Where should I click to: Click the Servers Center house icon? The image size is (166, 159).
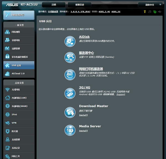[x=70, y=58]
